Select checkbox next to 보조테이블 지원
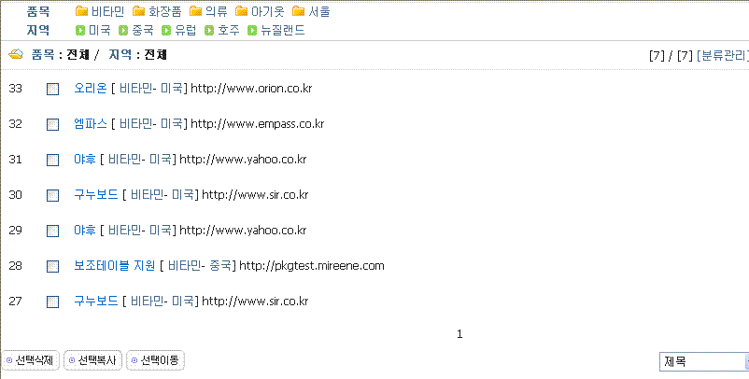Image resolution: width=749 pixels, height=379 pixels. click(x=53, y=266)
